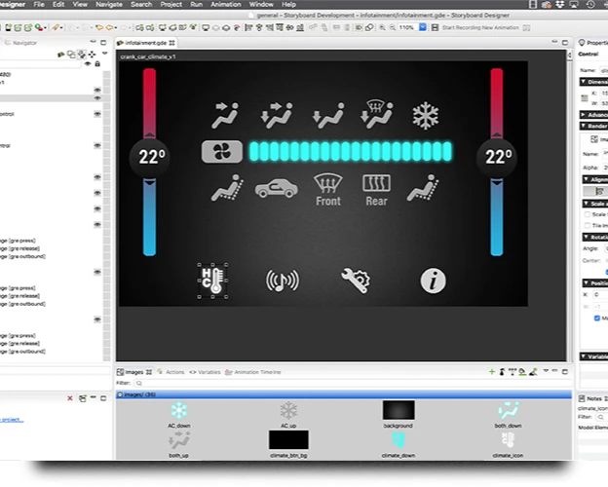Collapse the Position section in Properties
This screenshot has height=487, width=608.
point(586,283)
